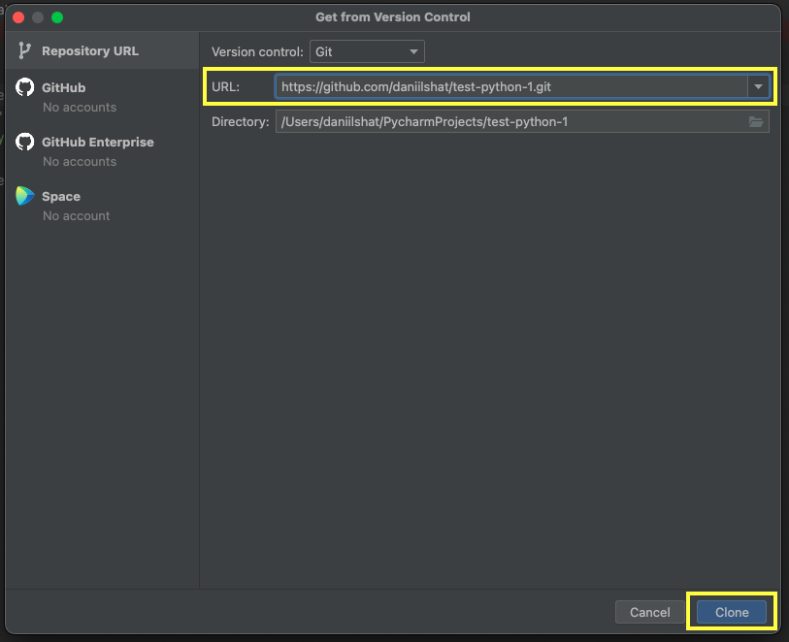Image resolution: width=789 pixels, height=642 pixels.
Task: Click the 'URL:' label
Action: click(225, 86)
